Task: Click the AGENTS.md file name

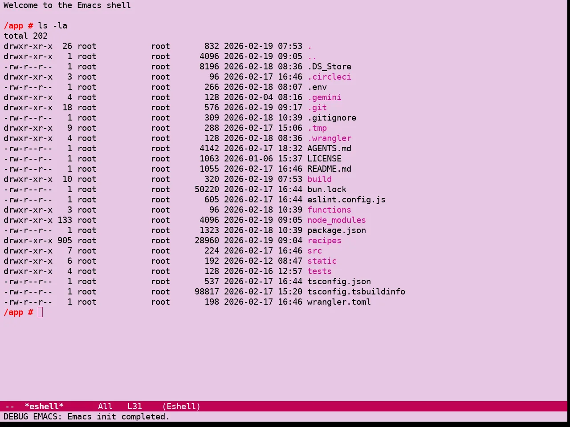Action: pyautogui.click(x=329, y=149)
